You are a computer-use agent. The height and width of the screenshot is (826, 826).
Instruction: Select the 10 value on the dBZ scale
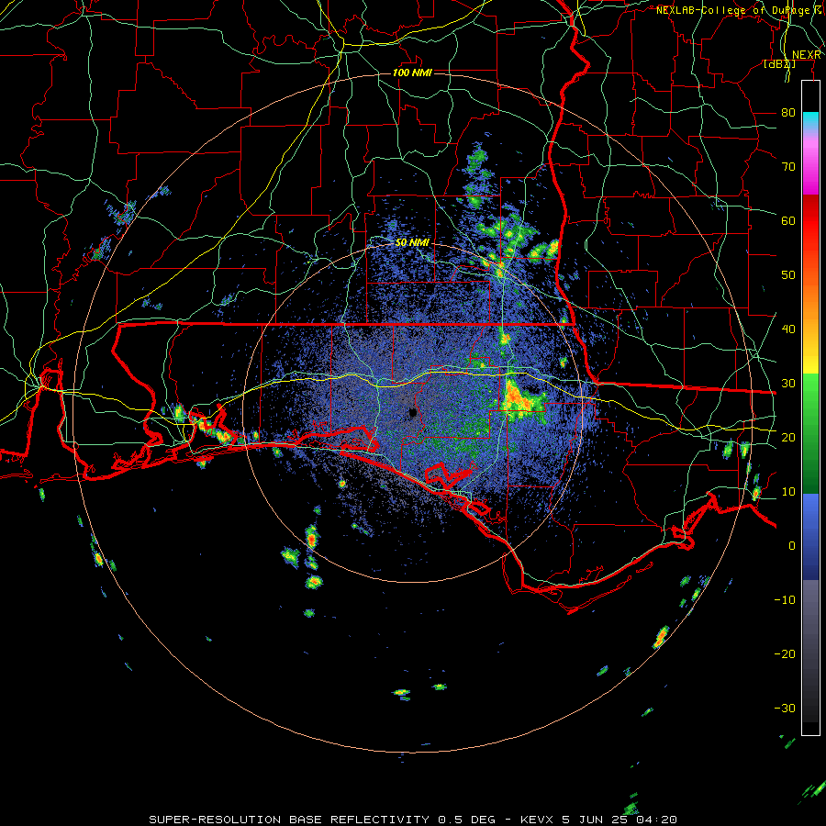point(788,492)
